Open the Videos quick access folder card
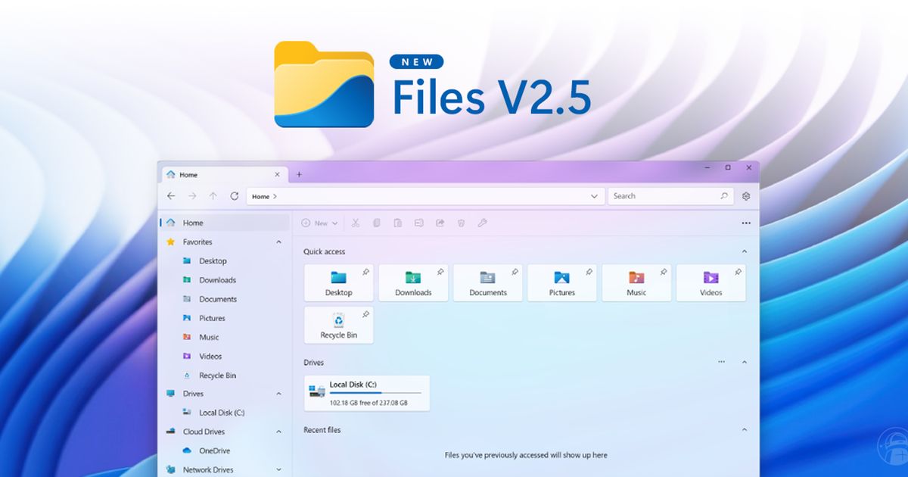908x477 pixels. [711, 283]
